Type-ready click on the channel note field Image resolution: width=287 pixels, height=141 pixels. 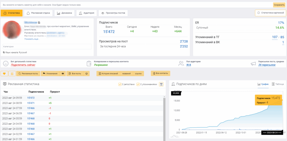pyautogui.click(x=135, y=5)
